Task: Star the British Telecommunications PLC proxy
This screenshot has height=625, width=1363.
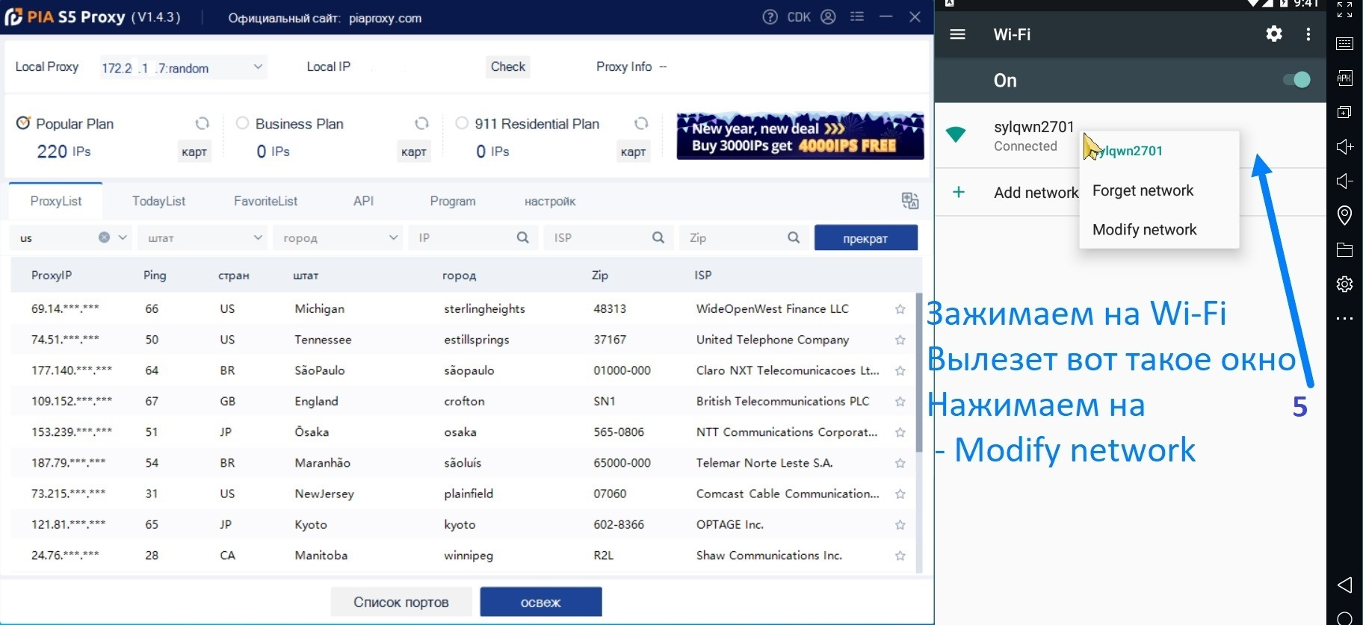Action: [x=900, y=402]
